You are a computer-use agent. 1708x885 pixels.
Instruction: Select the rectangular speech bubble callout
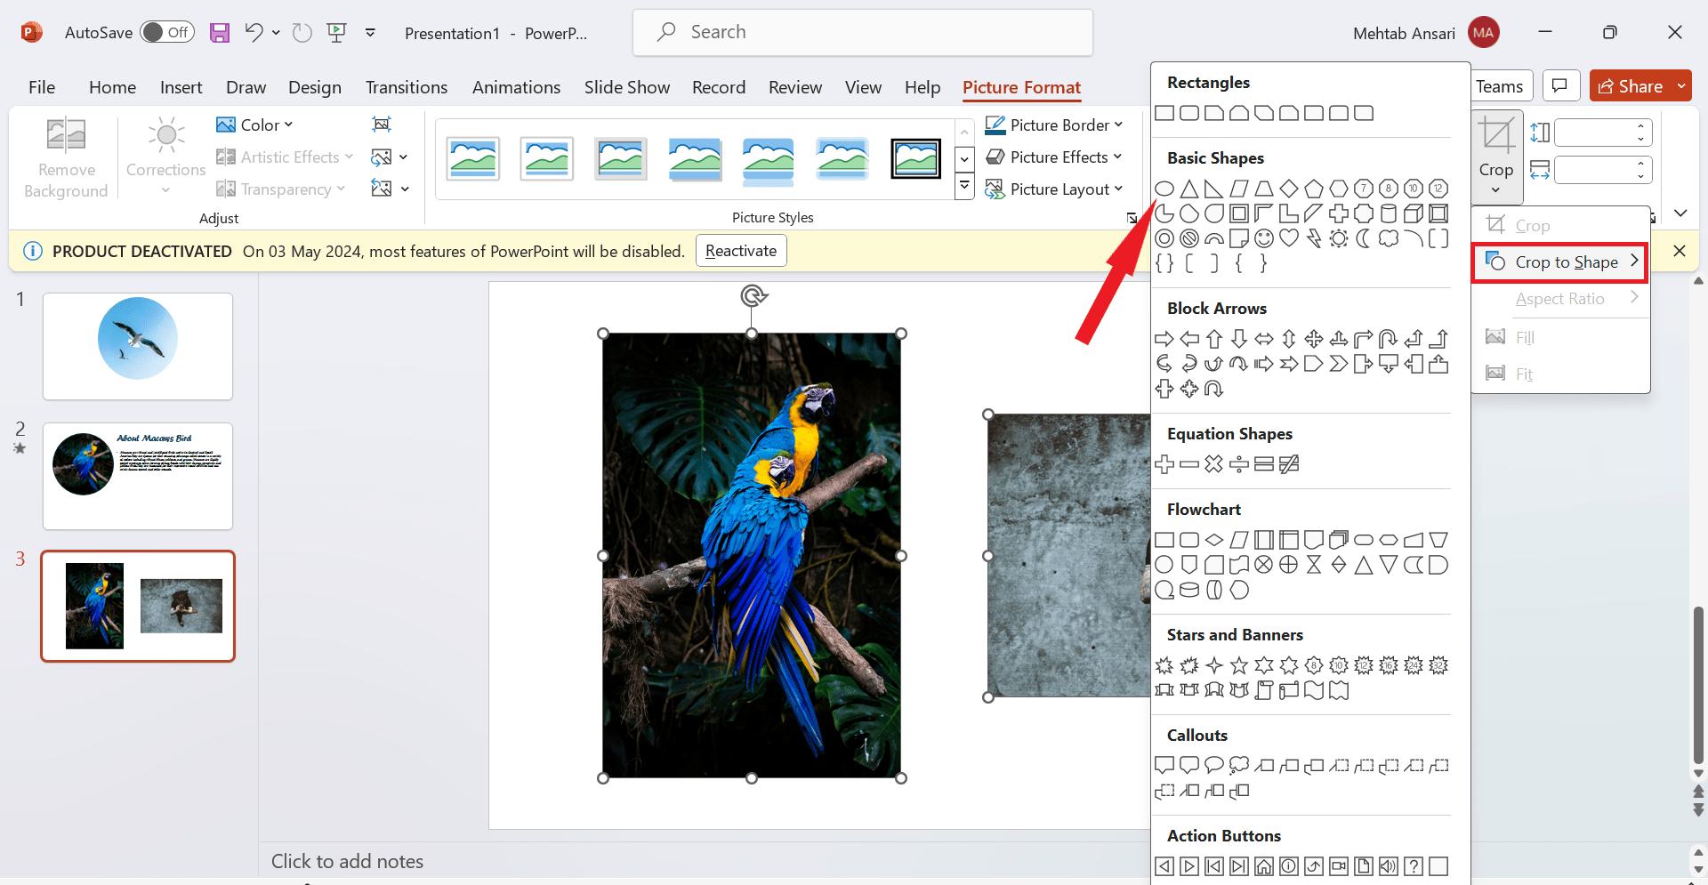(x=1164, y=766)
